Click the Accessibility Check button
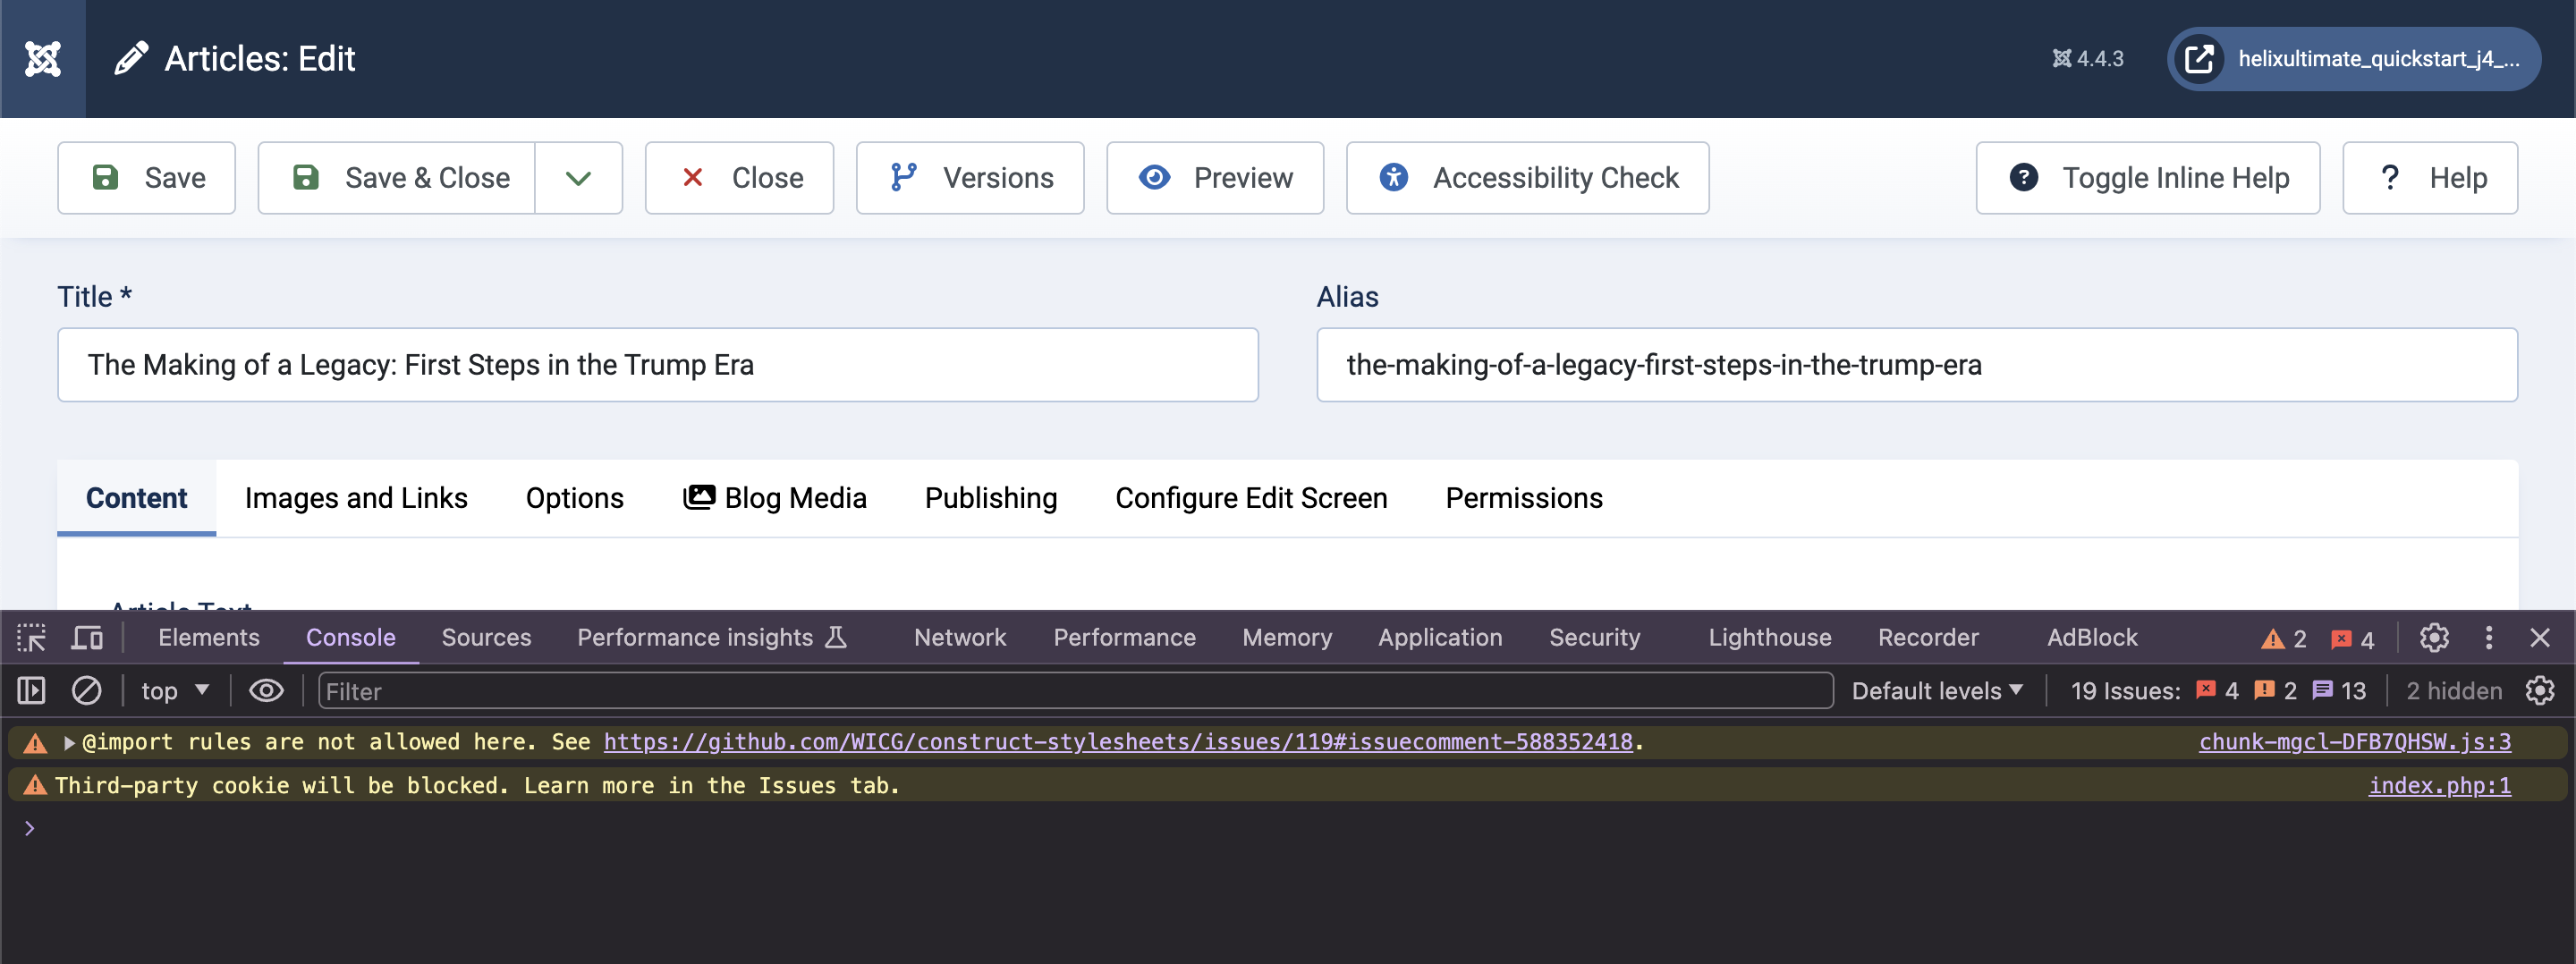Viewport: 2576px width, 964px height. point(1527,178)
